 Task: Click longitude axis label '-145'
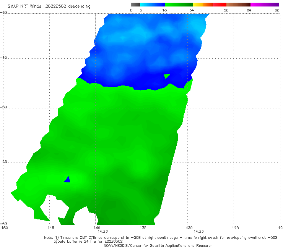49,228
